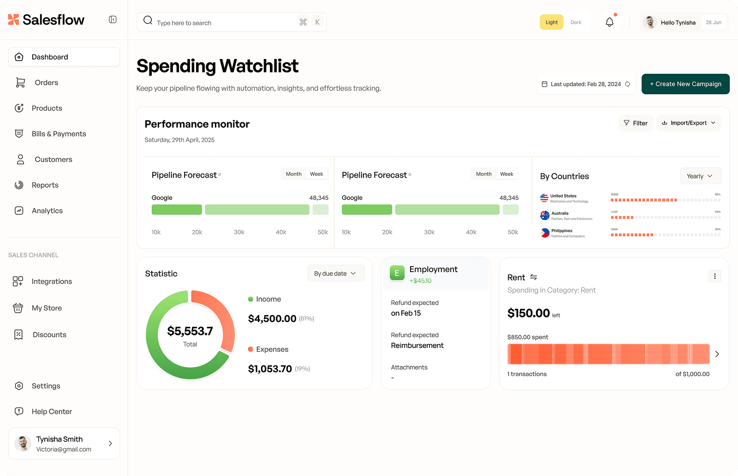
Task: Click the United States progress bar
Action: point(666,200)
